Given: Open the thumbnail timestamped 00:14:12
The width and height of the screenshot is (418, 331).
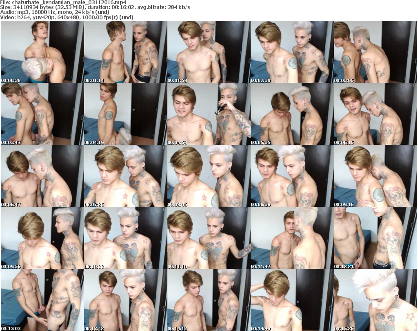Looking at the screenshot, I should pyautogui.click(x=209, y=300).
